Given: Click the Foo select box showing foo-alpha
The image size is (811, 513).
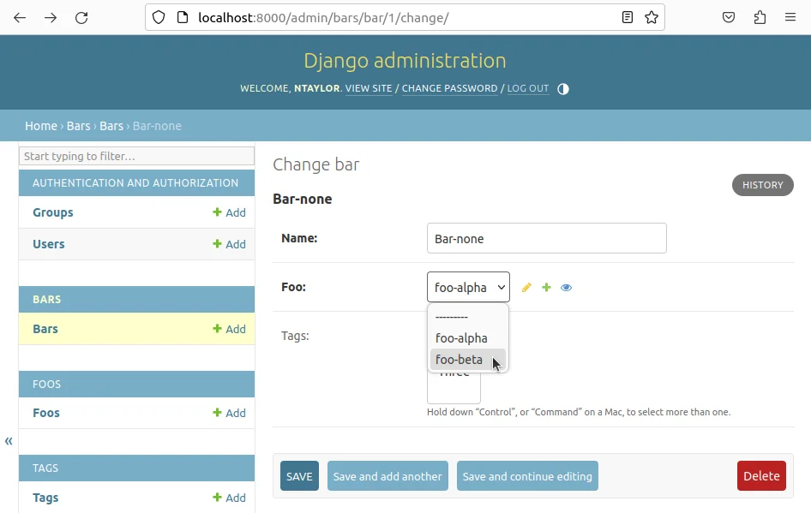Looking at the screenshot, I should pos(468,288).
